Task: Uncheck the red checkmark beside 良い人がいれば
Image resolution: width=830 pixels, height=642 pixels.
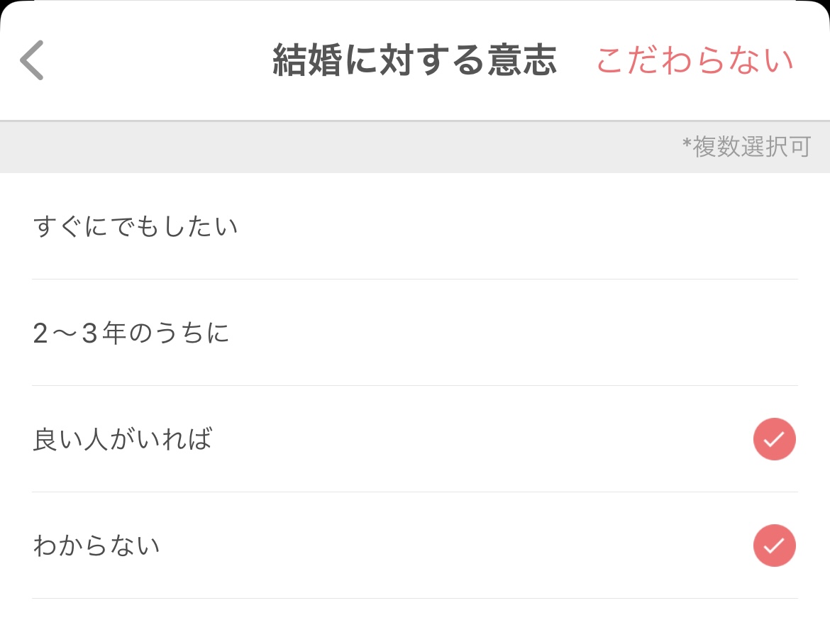Action: [774, 439]
